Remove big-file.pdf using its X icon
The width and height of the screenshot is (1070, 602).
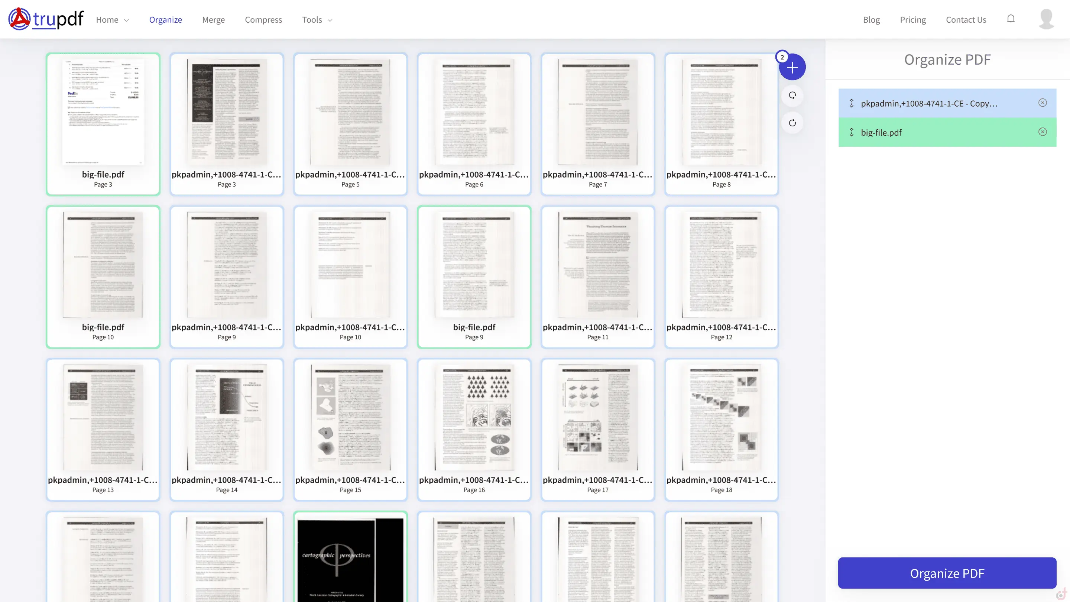tap(1042, 132)
